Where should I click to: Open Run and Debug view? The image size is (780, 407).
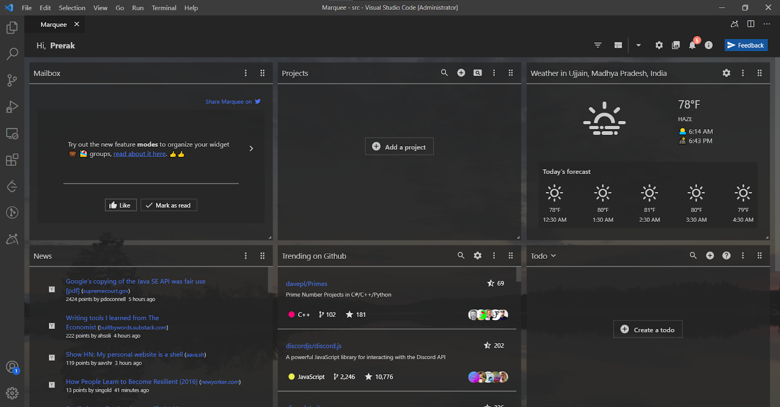click(12, 107)
